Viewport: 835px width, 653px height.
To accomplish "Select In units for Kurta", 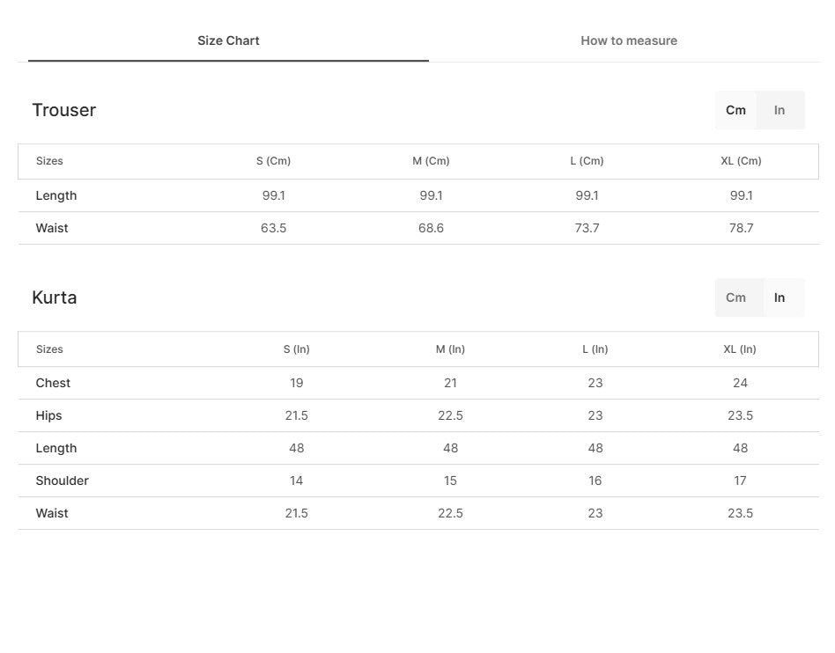I will click(x=780, y=297).
